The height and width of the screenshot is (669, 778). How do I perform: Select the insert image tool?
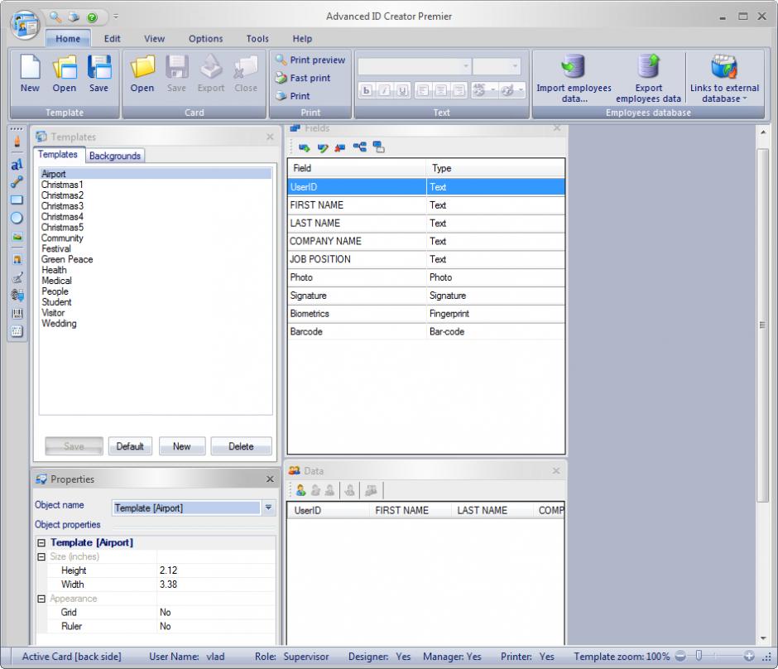click(17, 238)
